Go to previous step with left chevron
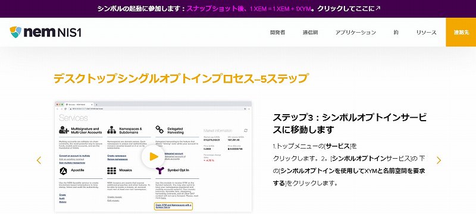Screen dimensions: 476x214 click(39, 160)
